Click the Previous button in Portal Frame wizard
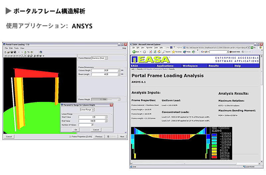This screenshot has width=266, height=175. point(99,137)
